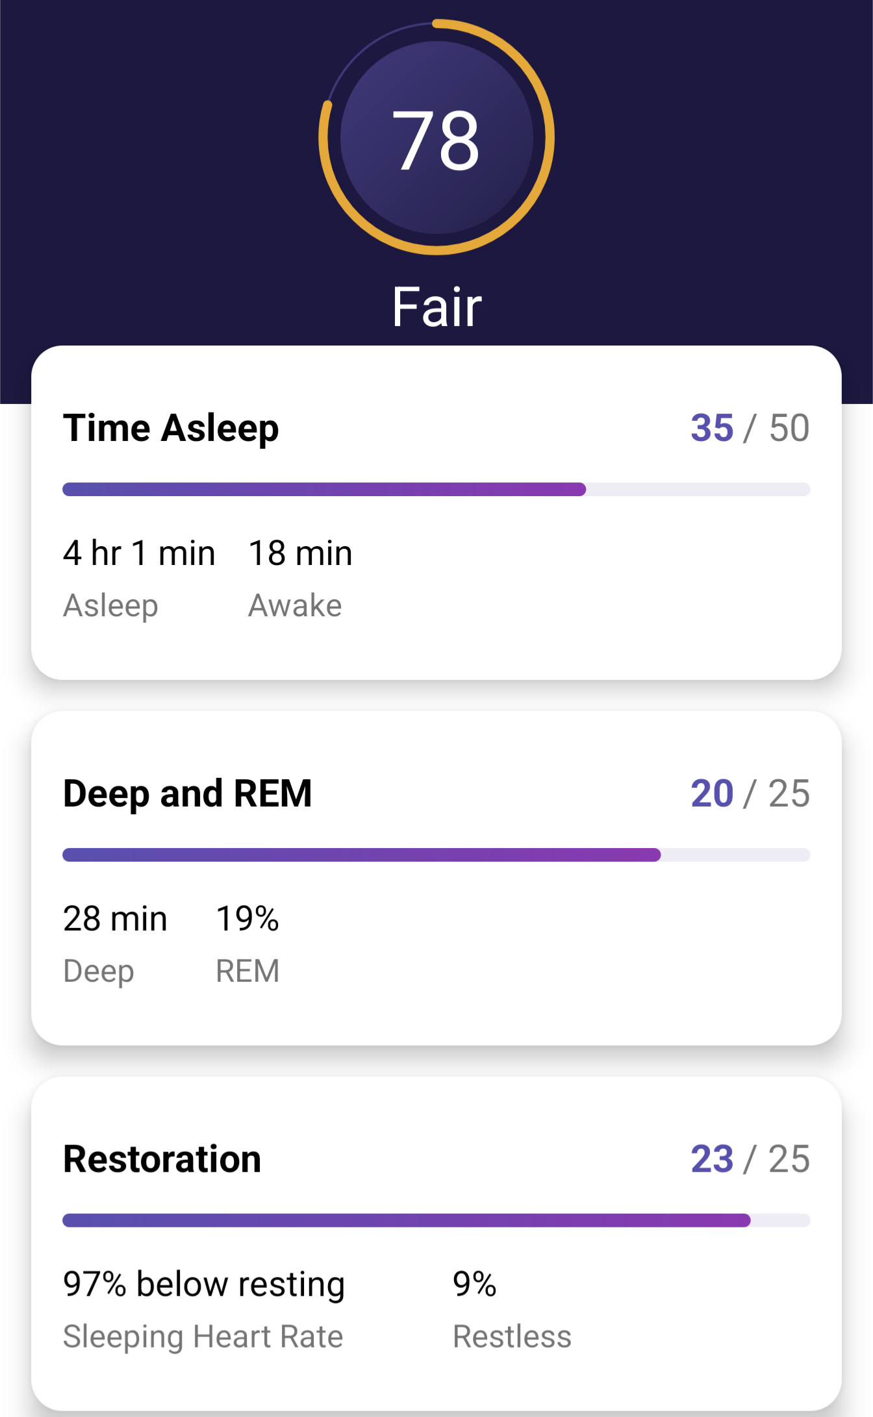Image resolution: width=873 pixels, height=1417 pixels.
Task: Click the Deep and REM progress bar
Action: [436, 855]
